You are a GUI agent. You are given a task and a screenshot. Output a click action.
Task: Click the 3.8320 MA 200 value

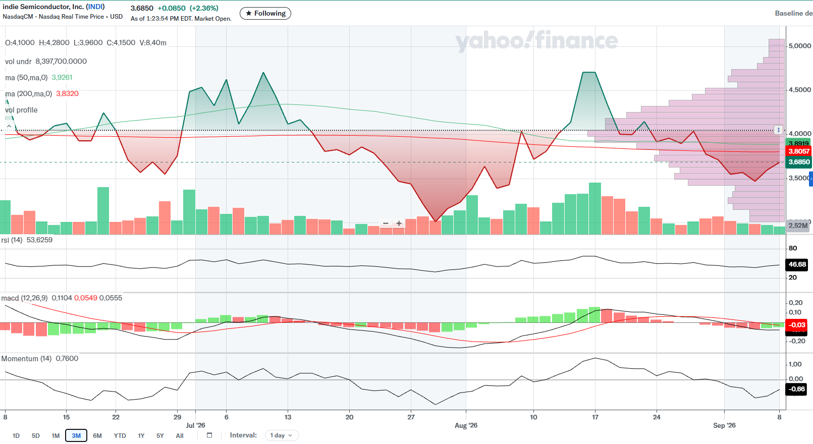tap(67, 94)
